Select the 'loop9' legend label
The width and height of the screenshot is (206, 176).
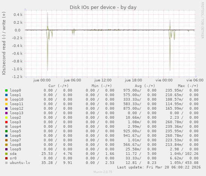15,149
